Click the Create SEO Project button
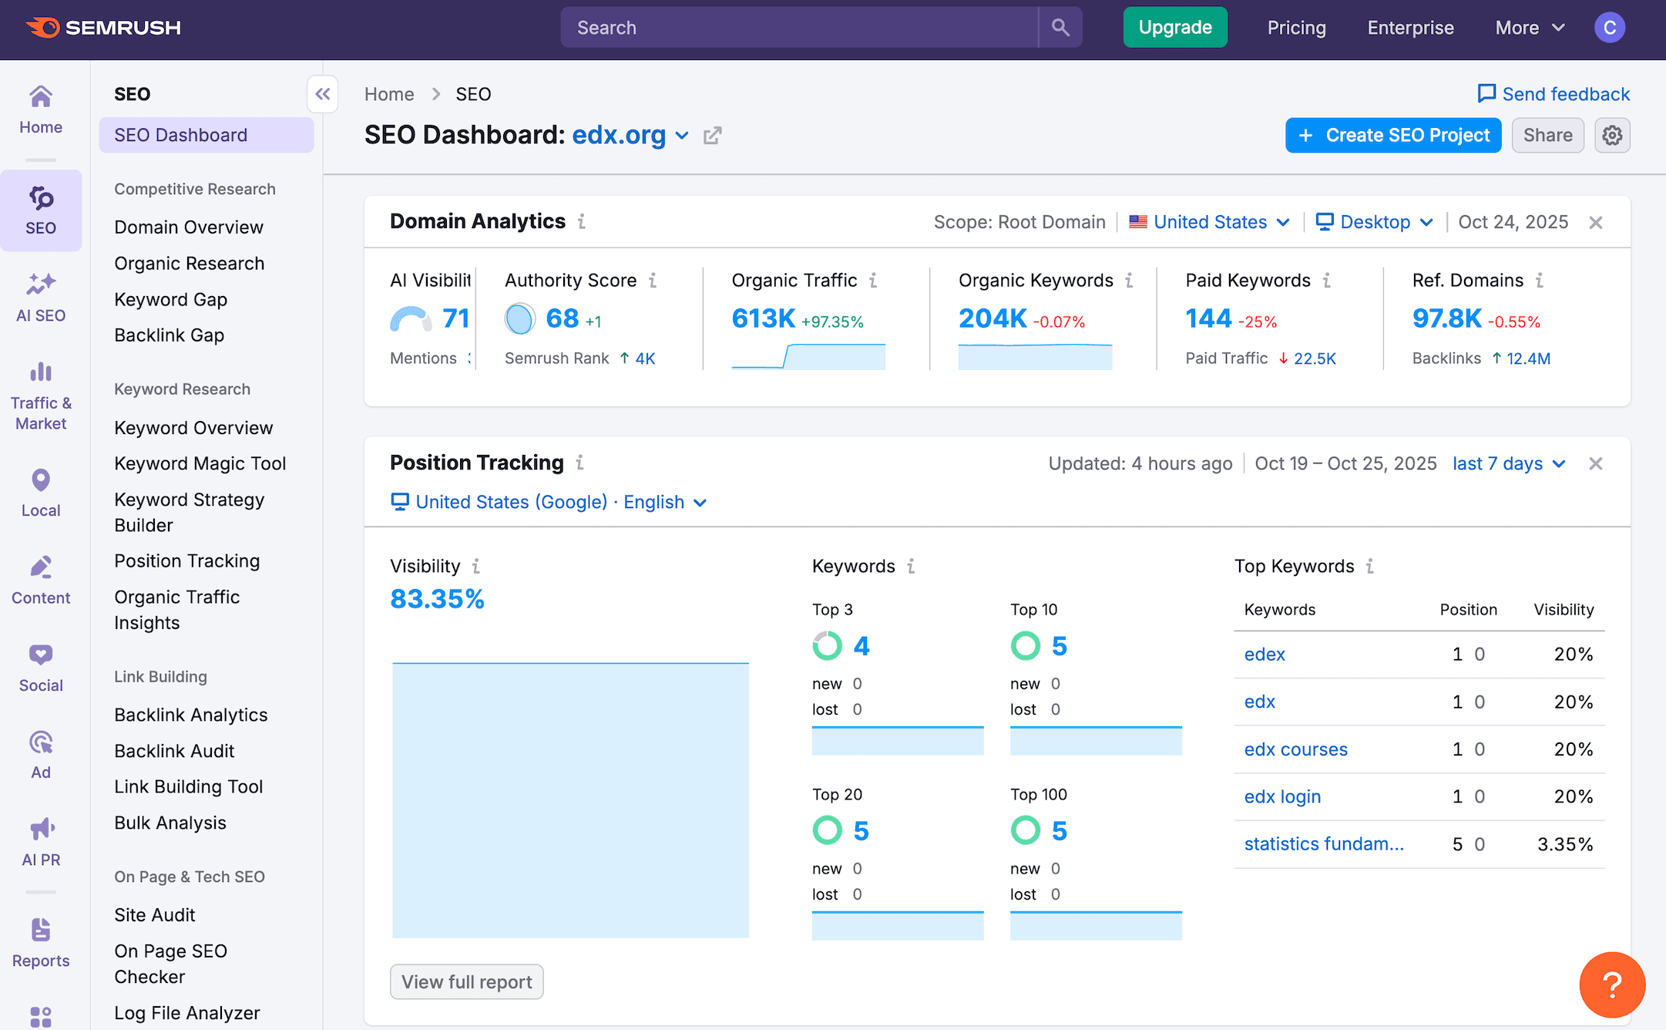 [1392, 135]
